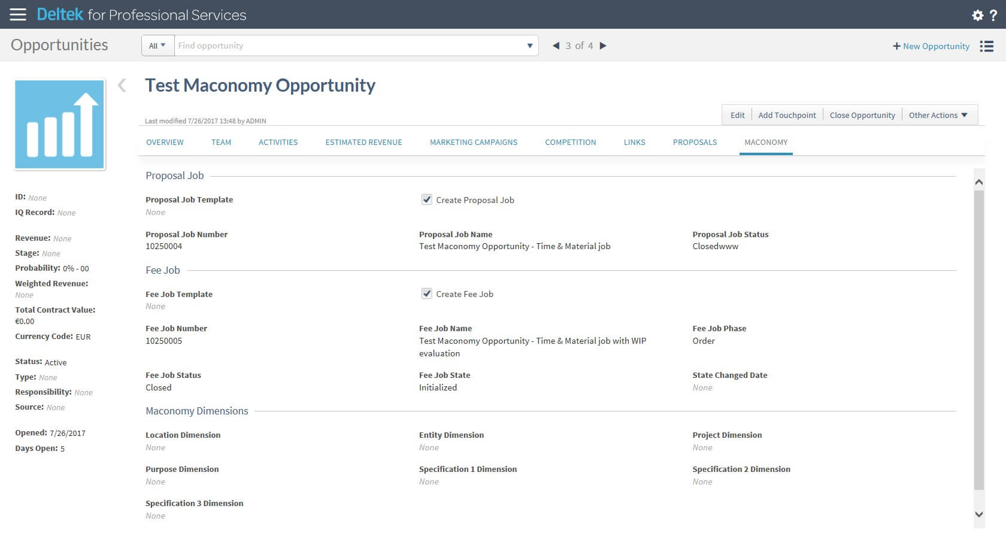Switch to the Overview tab
The image size is (1006, 539).
point(165,142)
